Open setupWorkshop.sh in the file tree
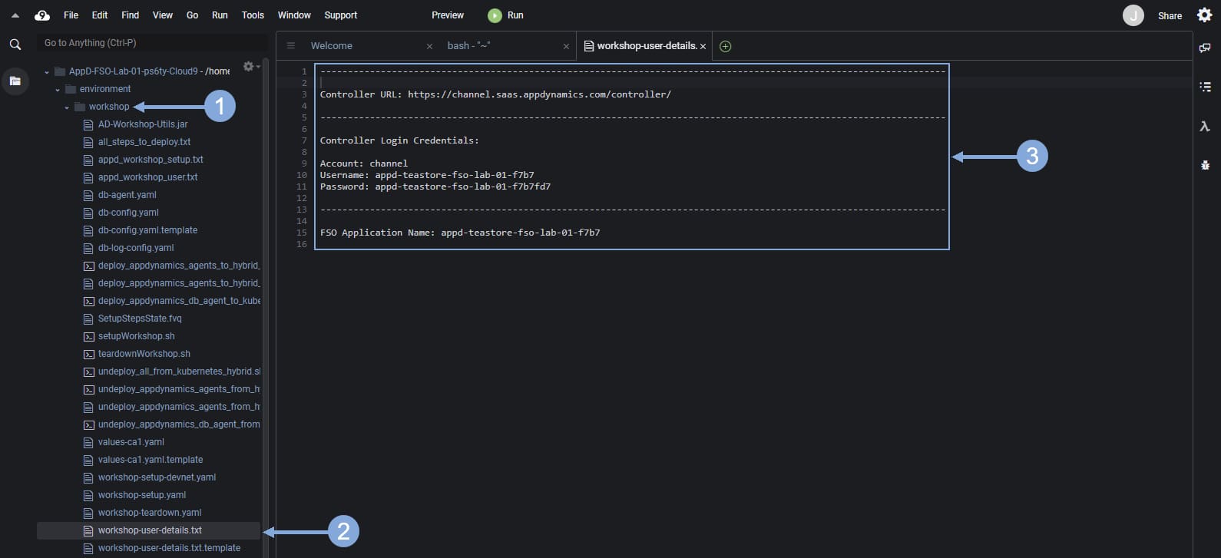The image size is (1221, 558). 136,336
